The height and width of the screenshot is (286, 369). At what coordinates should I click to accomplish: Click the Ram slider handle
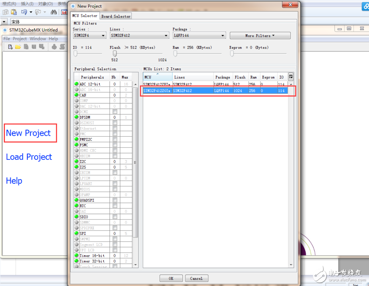pyautogui.click(x=175, y=54)
